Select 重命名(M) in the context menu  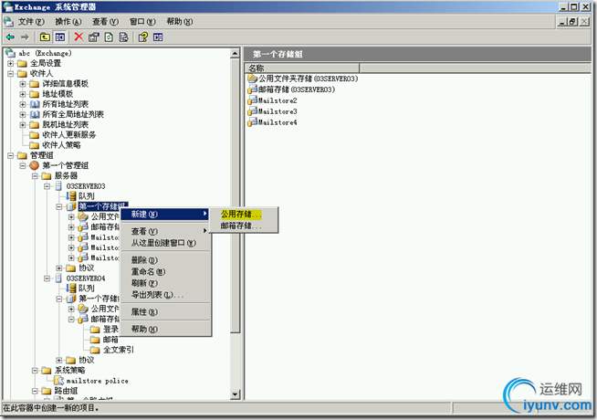tap(165, 271)
